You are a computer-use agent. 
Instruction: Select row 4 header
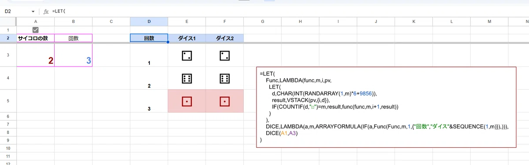point(8,78)
